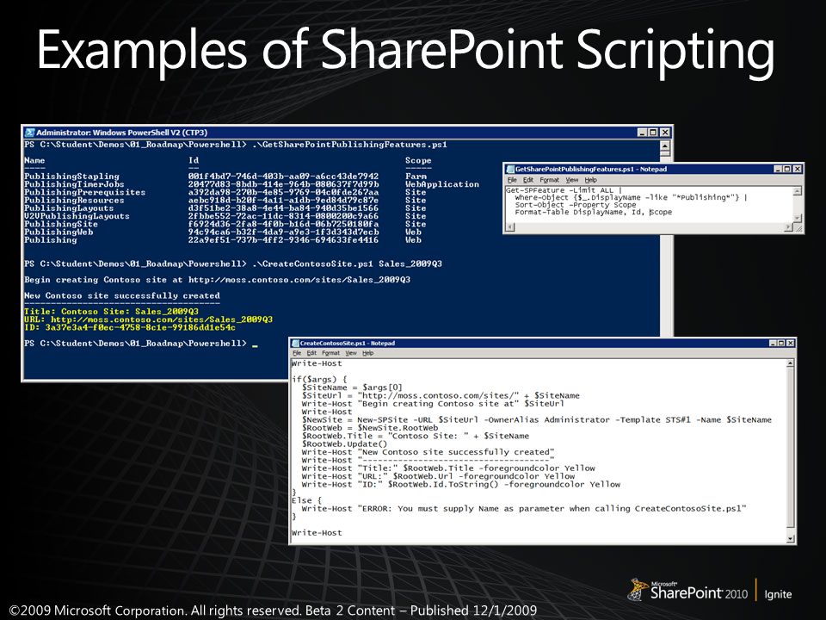
Task: Click the $SiteName = $args[0] line
Action: pyautogui.click(x=352, y=387)
